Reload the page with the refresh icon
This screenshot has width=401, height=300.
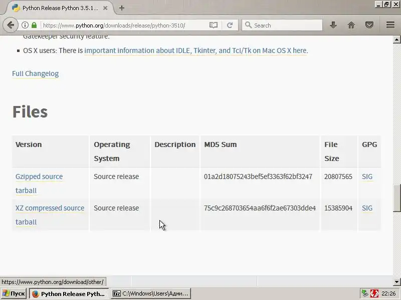point(230,25)
